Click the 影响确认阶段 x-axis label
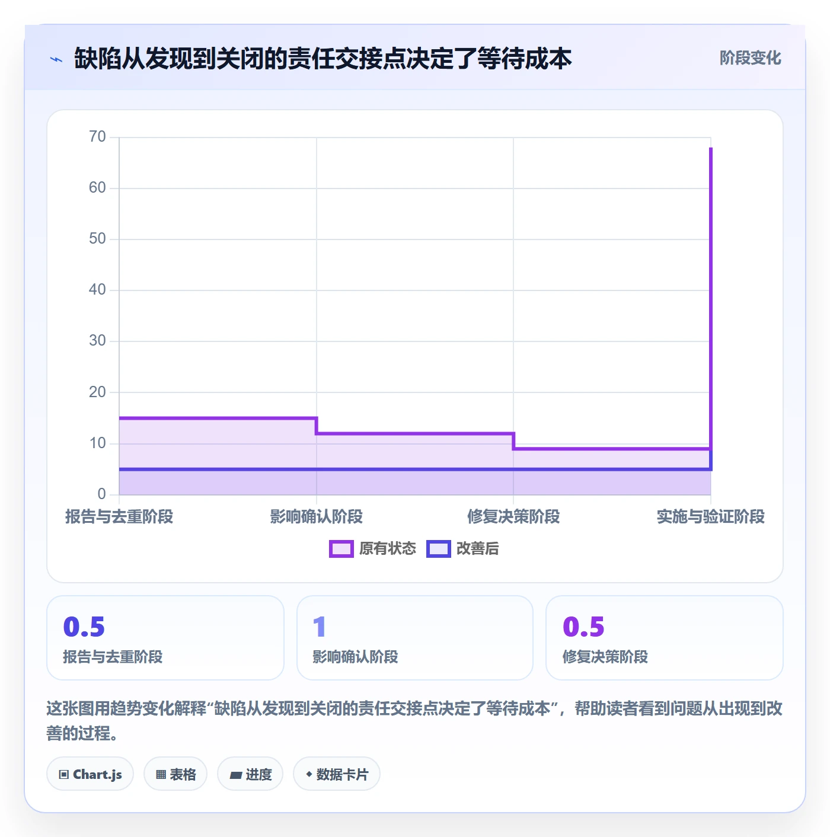This screenshot has width=830, height=837. click(x=317, y=516)
